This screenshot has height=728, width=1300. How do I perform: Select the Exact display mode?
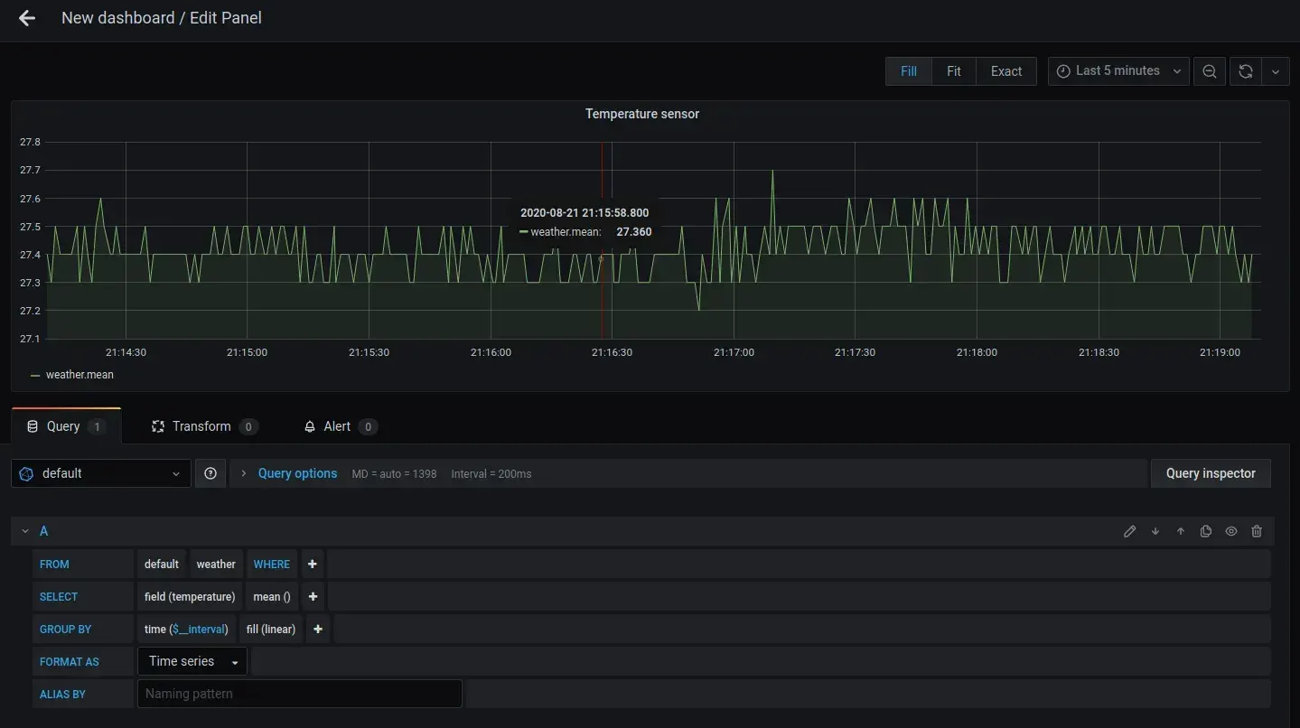[1005, 71]
